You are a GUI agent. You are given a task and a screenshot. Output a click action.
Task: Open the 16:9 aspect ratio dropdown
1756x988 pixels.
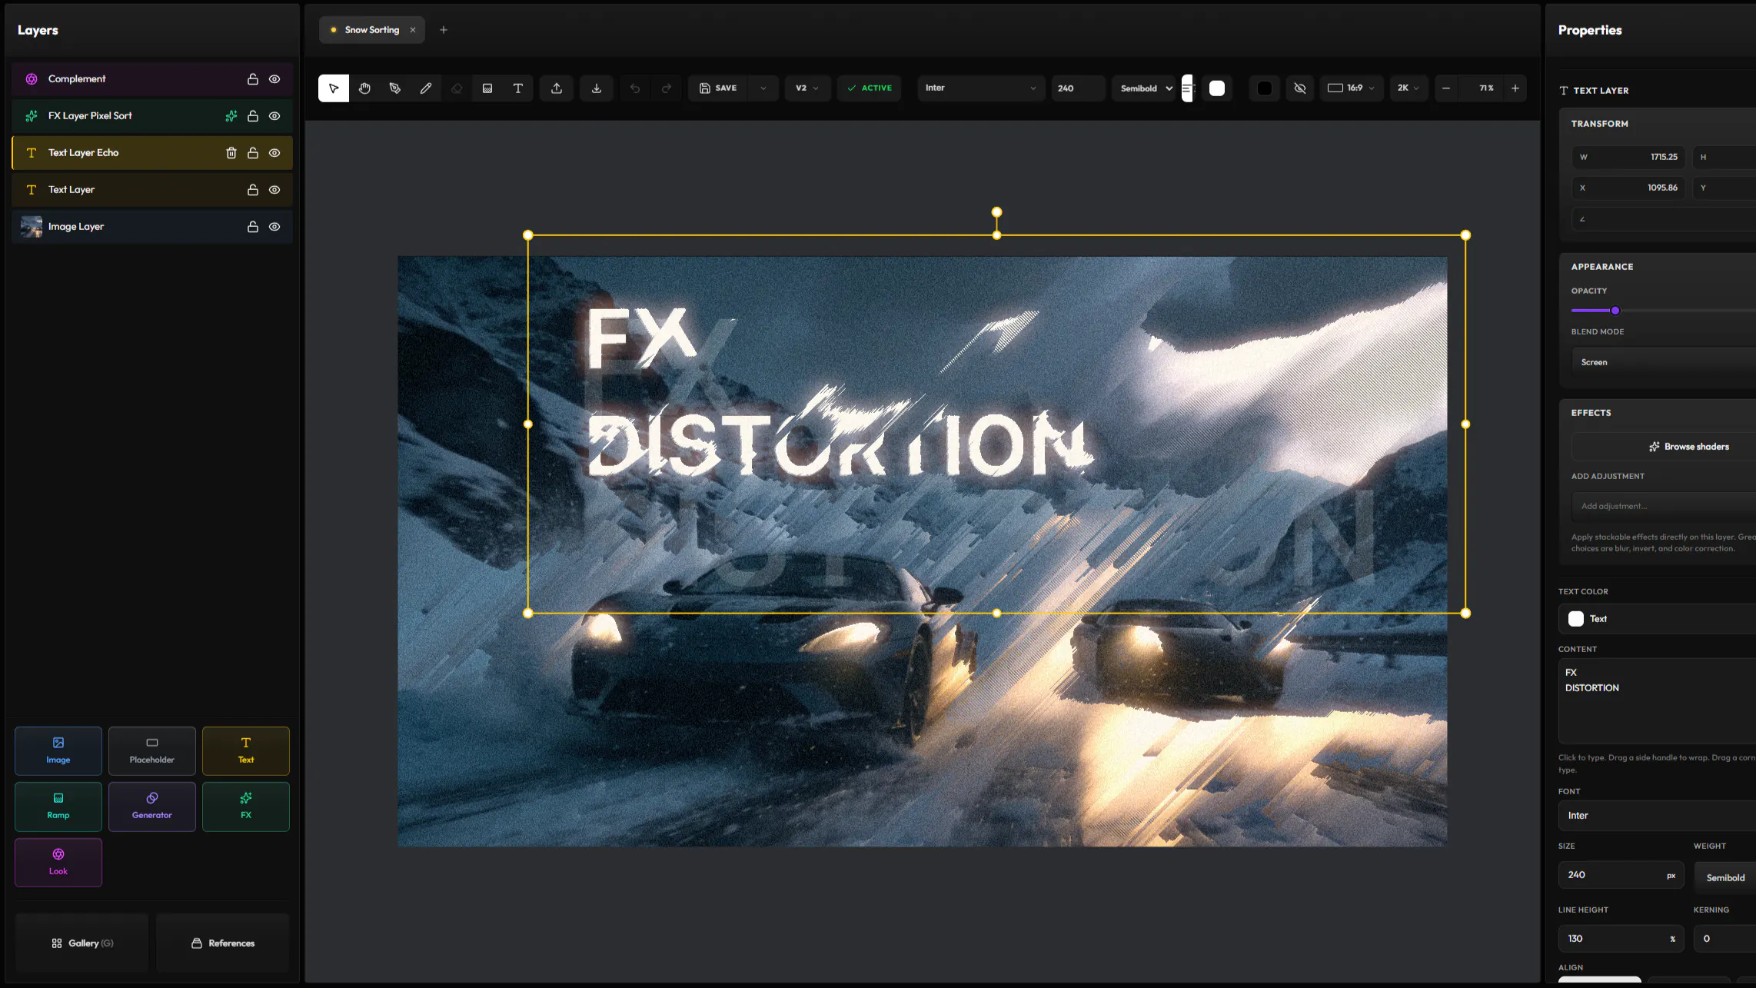click(x=1352, y=88)
